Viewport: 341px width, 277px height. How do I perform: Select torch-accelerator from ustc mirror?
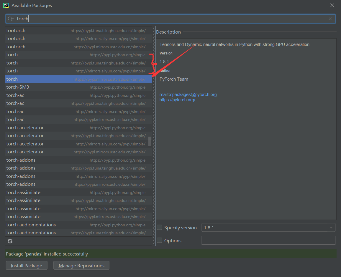click(x=78, y=152)
